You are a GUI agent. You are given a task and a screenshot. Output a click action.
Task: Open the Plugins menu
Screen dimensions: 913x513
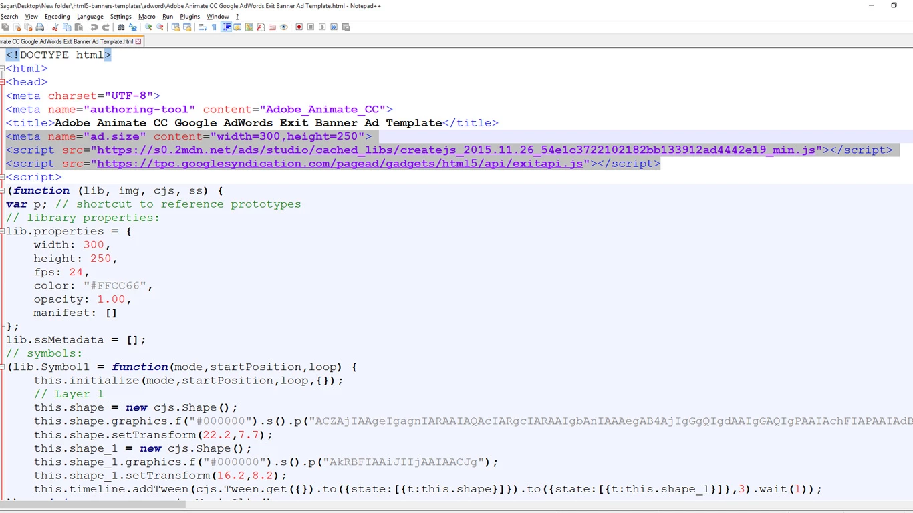pos(190,17)
